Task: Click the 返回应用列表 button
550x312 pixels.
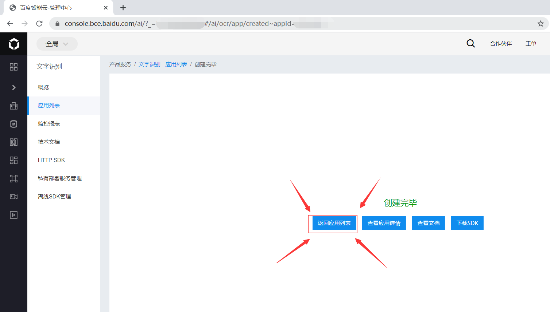Action: click(x=334, y=223)
